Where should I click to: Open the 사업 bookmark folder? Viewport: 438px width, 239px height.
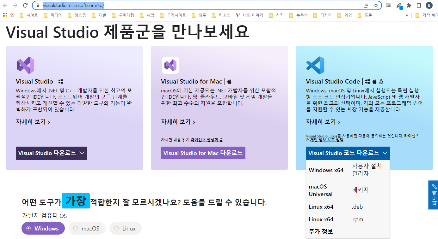point(147,15)
